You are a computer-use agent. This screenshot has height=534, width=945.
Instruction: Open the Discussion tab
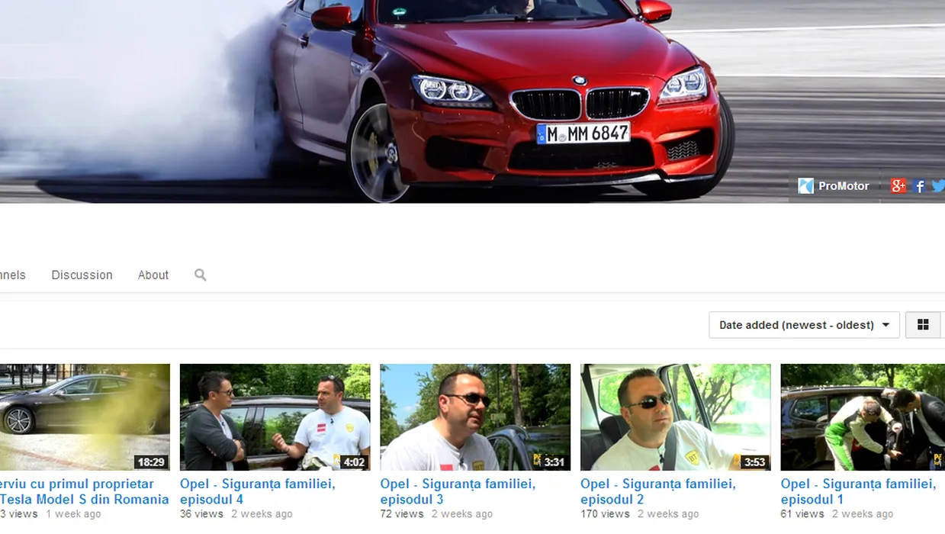[x=82, y=275]
